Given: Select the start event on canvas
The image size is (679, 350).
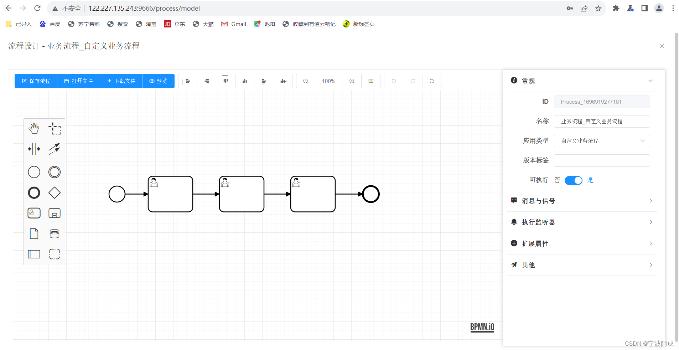Looking at the screenshot, I should pyautogui.click(x=117, y=194).
